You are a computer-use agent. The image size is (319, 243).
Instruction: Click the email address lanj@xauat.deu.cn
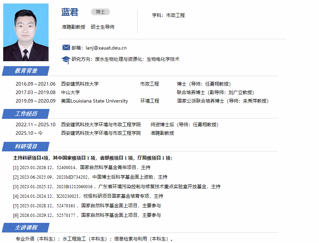click(106, 48)
